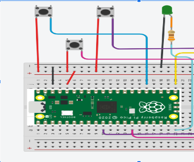This screenshot has height=162, width=194.
Task: Click the white BOOTSEL button on the Pico
Action: 67,113
